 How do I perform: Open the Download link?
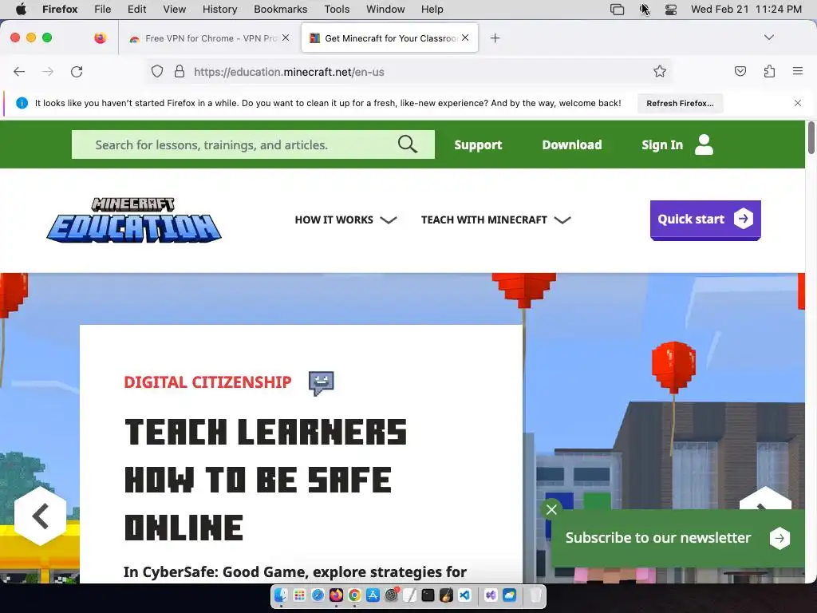click(571, 145)
